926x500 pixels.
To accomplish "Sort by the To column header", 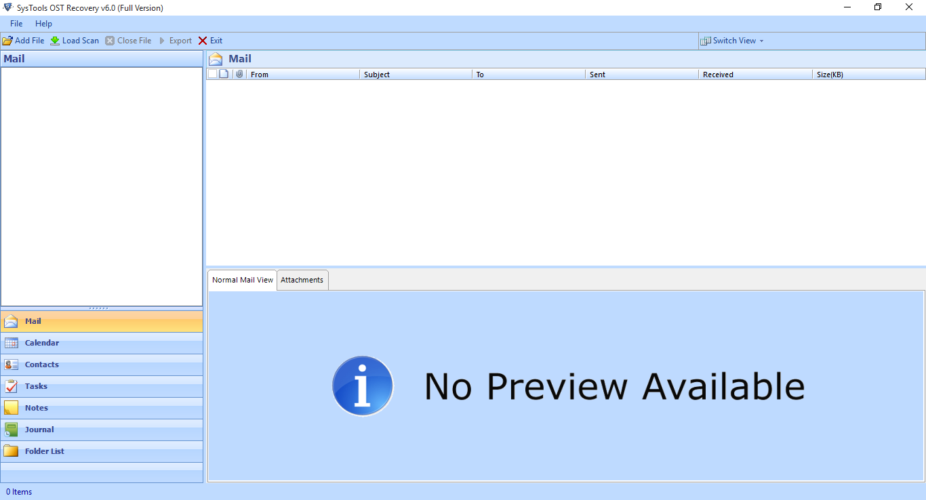I will coord(529,75).
